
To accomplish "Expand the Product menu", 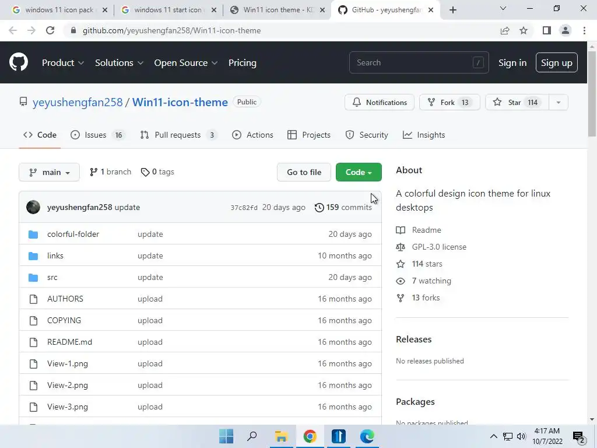I will pos(63,63).
